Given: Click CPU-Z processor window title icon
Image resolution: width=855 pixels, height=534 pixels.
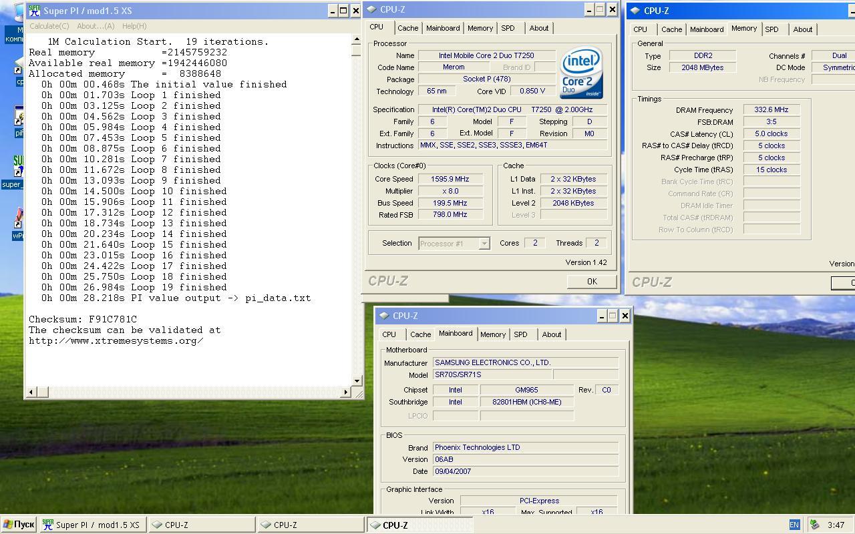Looking at the screenshot, I should 371,9.
